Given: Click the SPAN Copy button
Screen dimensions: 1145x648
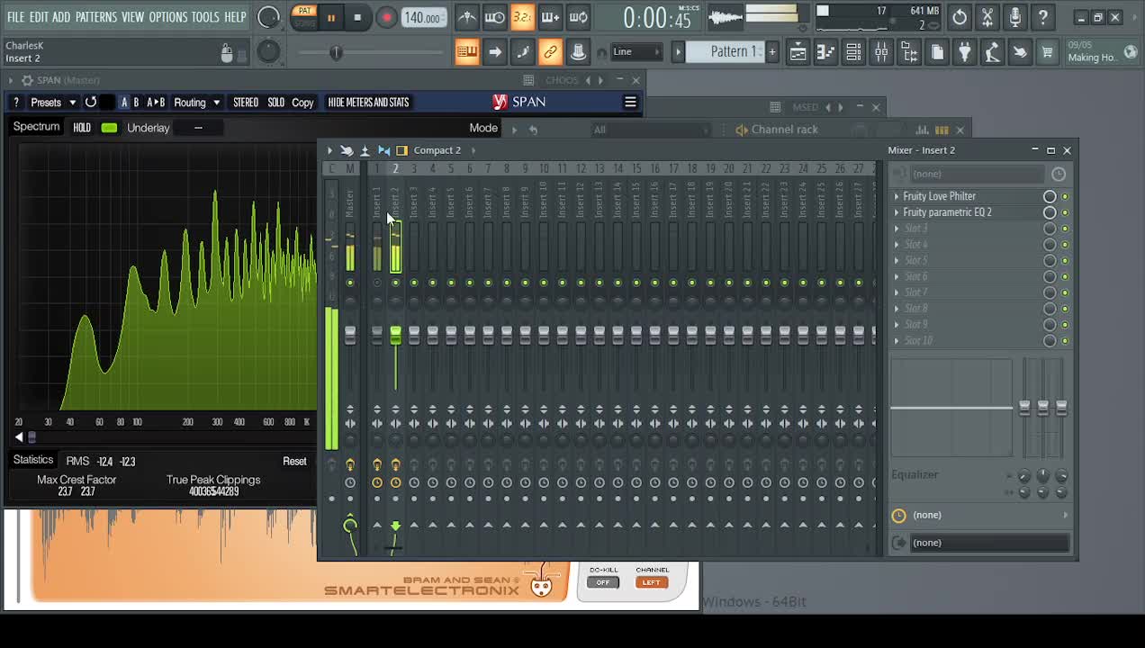Looking at the screenshot, I should point(302,103).
